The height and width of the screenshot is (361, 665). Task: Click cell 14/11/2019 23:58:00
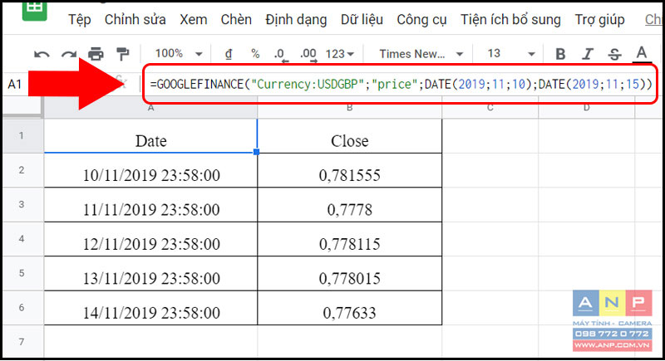point(150,307)
